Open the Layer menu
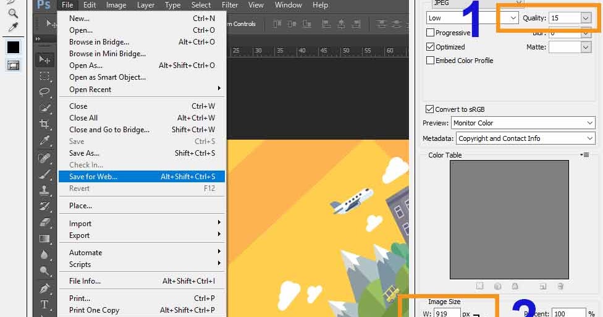The height and width of the screenshot is (317, 603). [146, 5]
